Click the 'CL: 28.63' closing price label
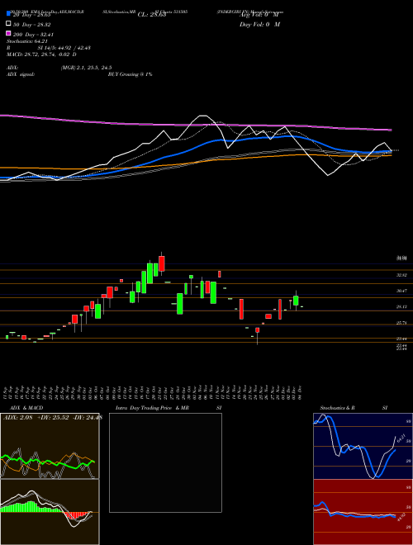Image resolution: width=413 pixels, height=545 pixels. pos(152,15)
